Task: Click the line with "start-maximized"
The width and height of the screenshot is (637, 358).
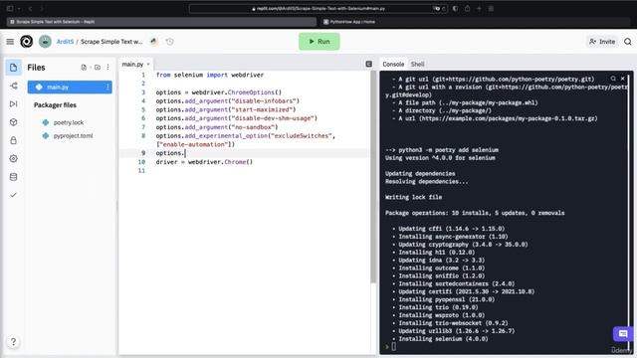Action: pos(226,109)
